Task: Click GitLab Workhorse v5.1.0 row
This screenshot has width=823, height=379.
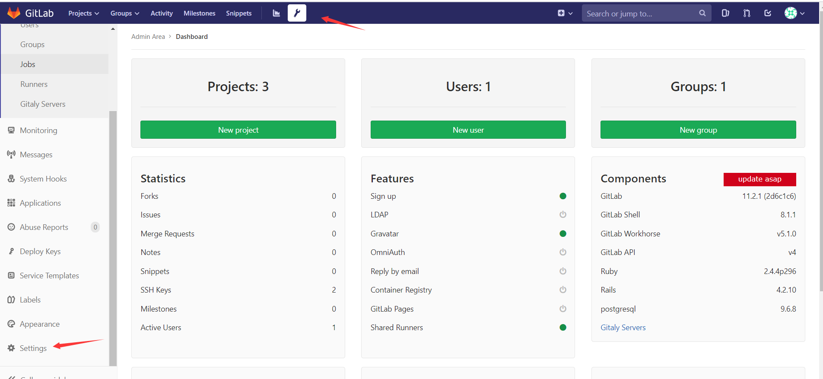Action: pos(698,234)
